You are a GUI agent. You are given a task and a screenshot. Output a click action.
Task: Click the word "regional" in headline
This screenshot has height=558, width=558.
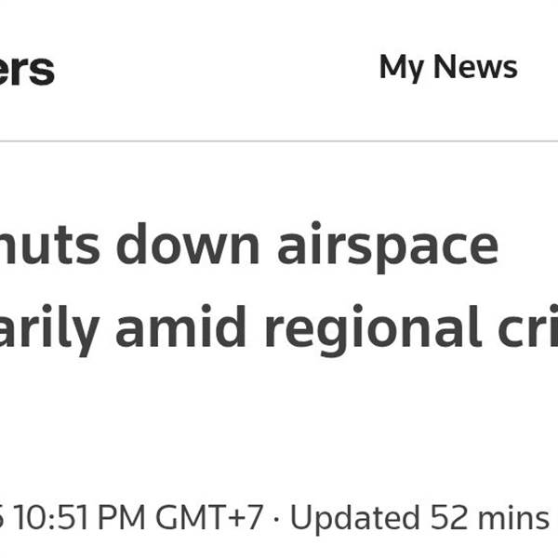373,329
